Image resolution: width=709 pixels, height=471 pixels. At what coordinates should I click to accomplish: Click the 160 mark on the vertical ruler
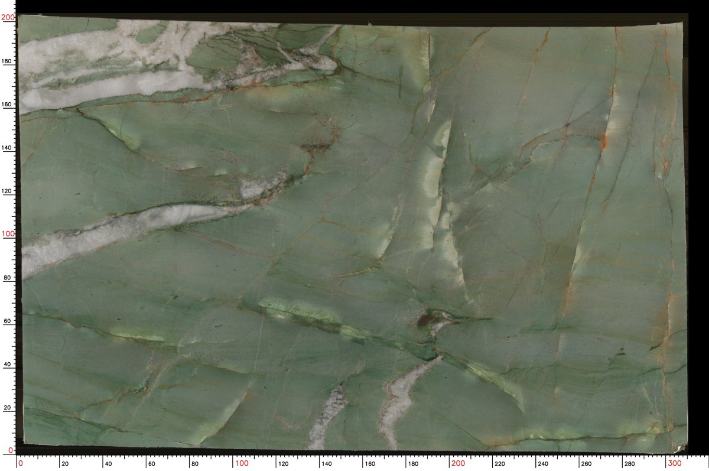pyautogui.click(x=8, y=105)
